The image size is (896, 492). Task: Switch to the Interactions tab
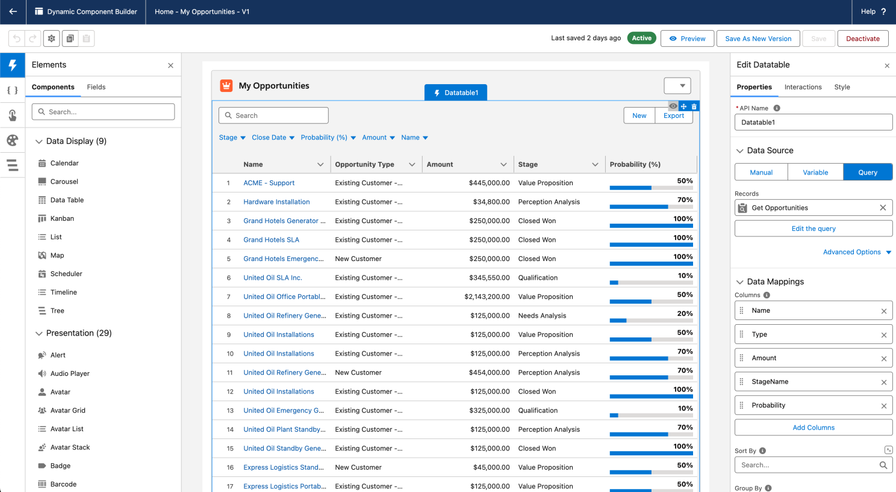click(803, 87)
